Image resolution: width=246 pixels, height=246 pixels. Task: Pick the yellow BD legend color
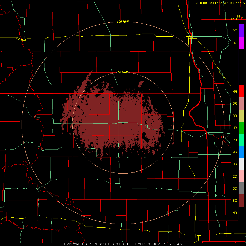(241, 116)
